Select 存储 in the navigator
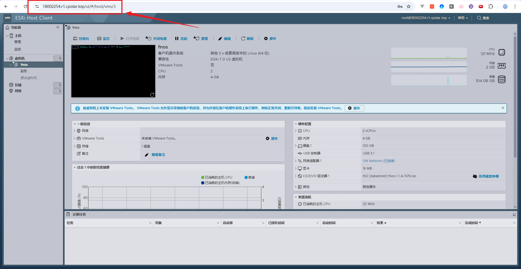 [18, 85]
